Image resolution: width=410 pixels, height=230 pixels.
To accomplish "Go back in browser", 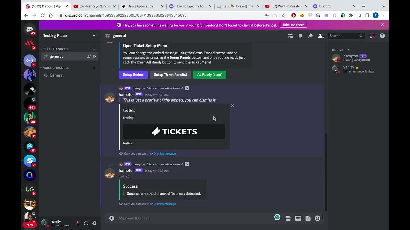I will click(x=26, y=15).
